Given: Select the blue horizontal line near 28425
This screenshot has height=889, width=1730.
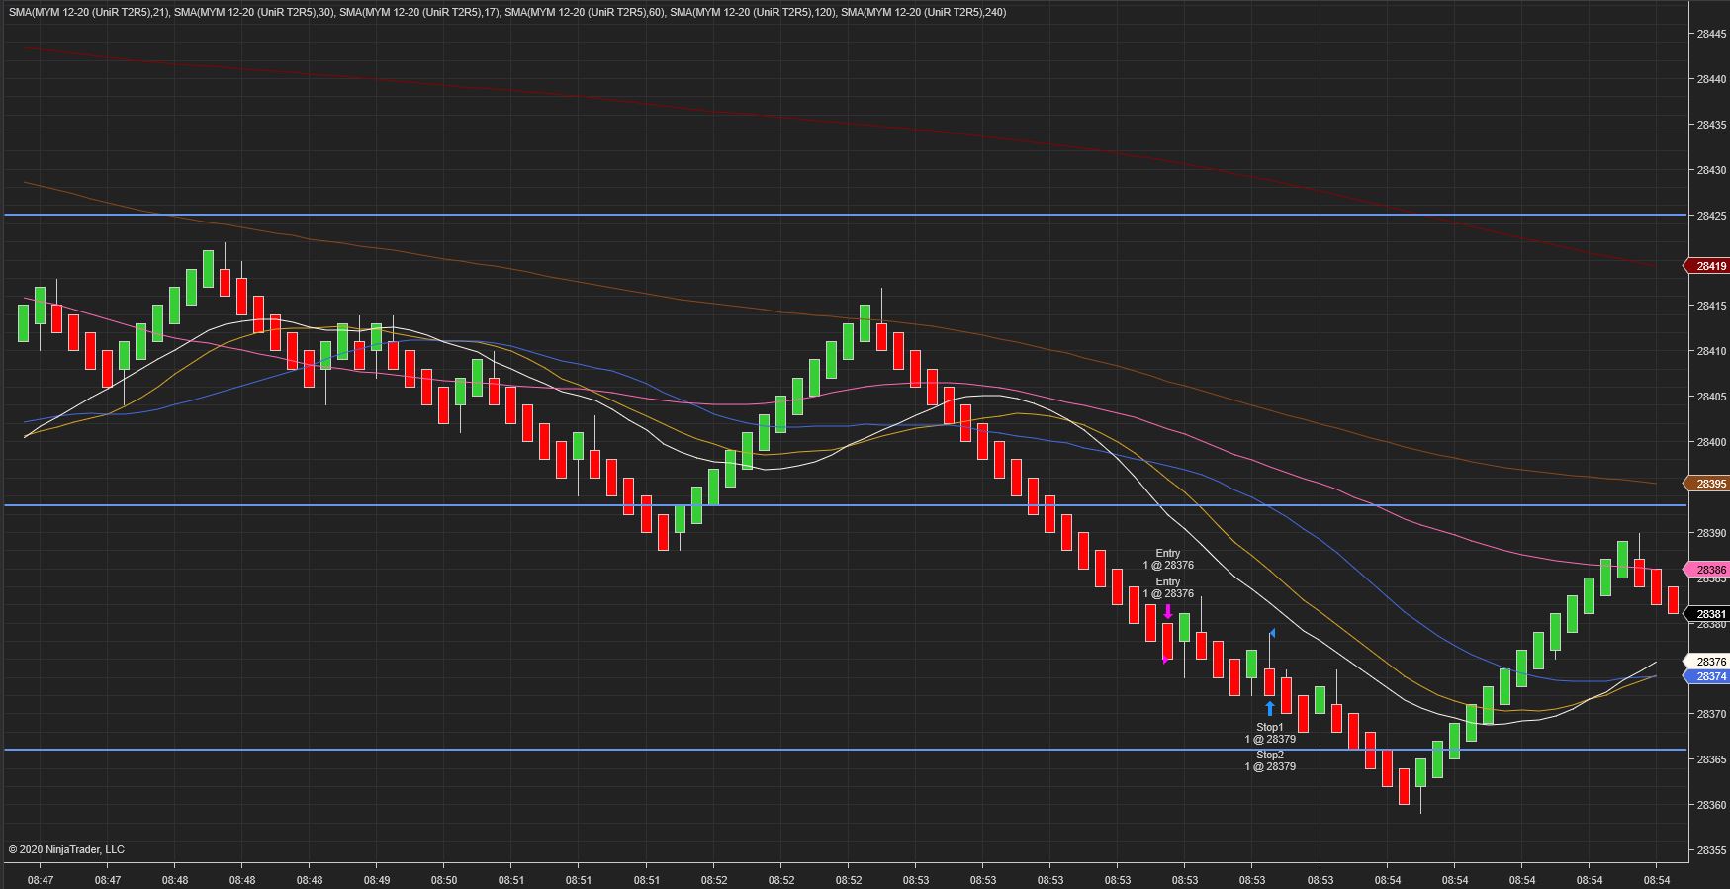Looking at the screenshot, I should (x=845, y=215).
